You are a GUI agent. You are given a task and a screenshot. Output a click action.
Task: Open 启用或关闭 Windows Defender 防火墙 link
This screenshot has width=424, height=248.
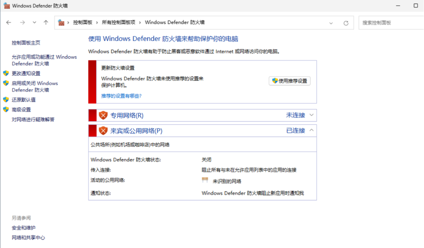point(35,86)
